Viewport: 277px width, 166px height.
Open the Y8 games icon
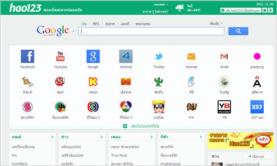point(224,107)
